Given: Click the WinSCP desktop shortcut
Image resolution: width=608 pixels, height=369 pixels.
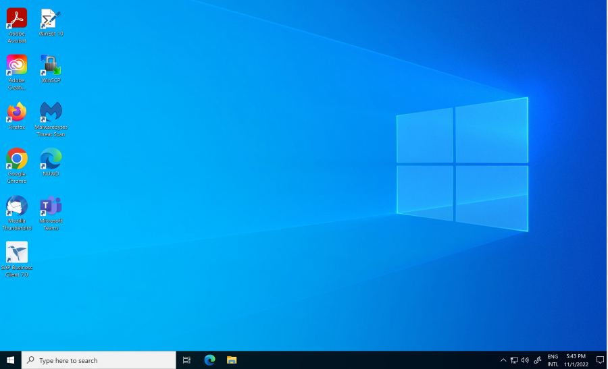Looking at the screenshot, I should coord(51,65).
